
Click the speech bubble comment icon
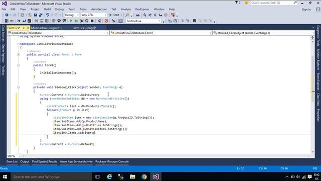59,21
